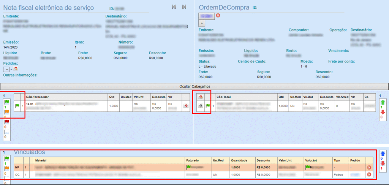Screen dimensions: 389x185
Task: Go to the next nota fiscal record
Action: pos(184,7)
